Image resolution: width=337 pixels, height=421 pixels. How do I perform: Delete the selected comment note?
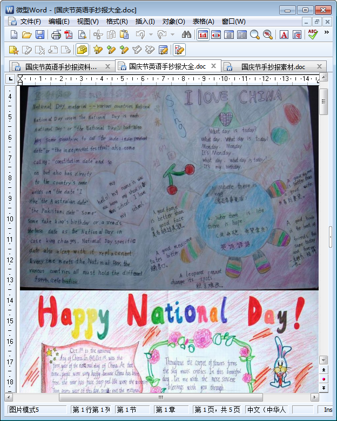(40, 50)
